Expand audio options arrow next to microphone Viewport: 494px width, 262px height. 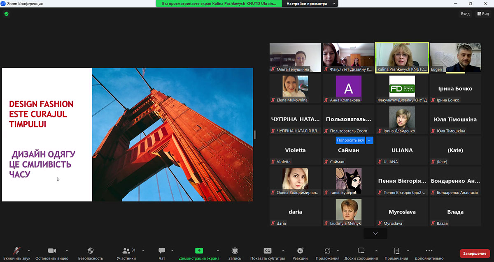click(28, 251)
